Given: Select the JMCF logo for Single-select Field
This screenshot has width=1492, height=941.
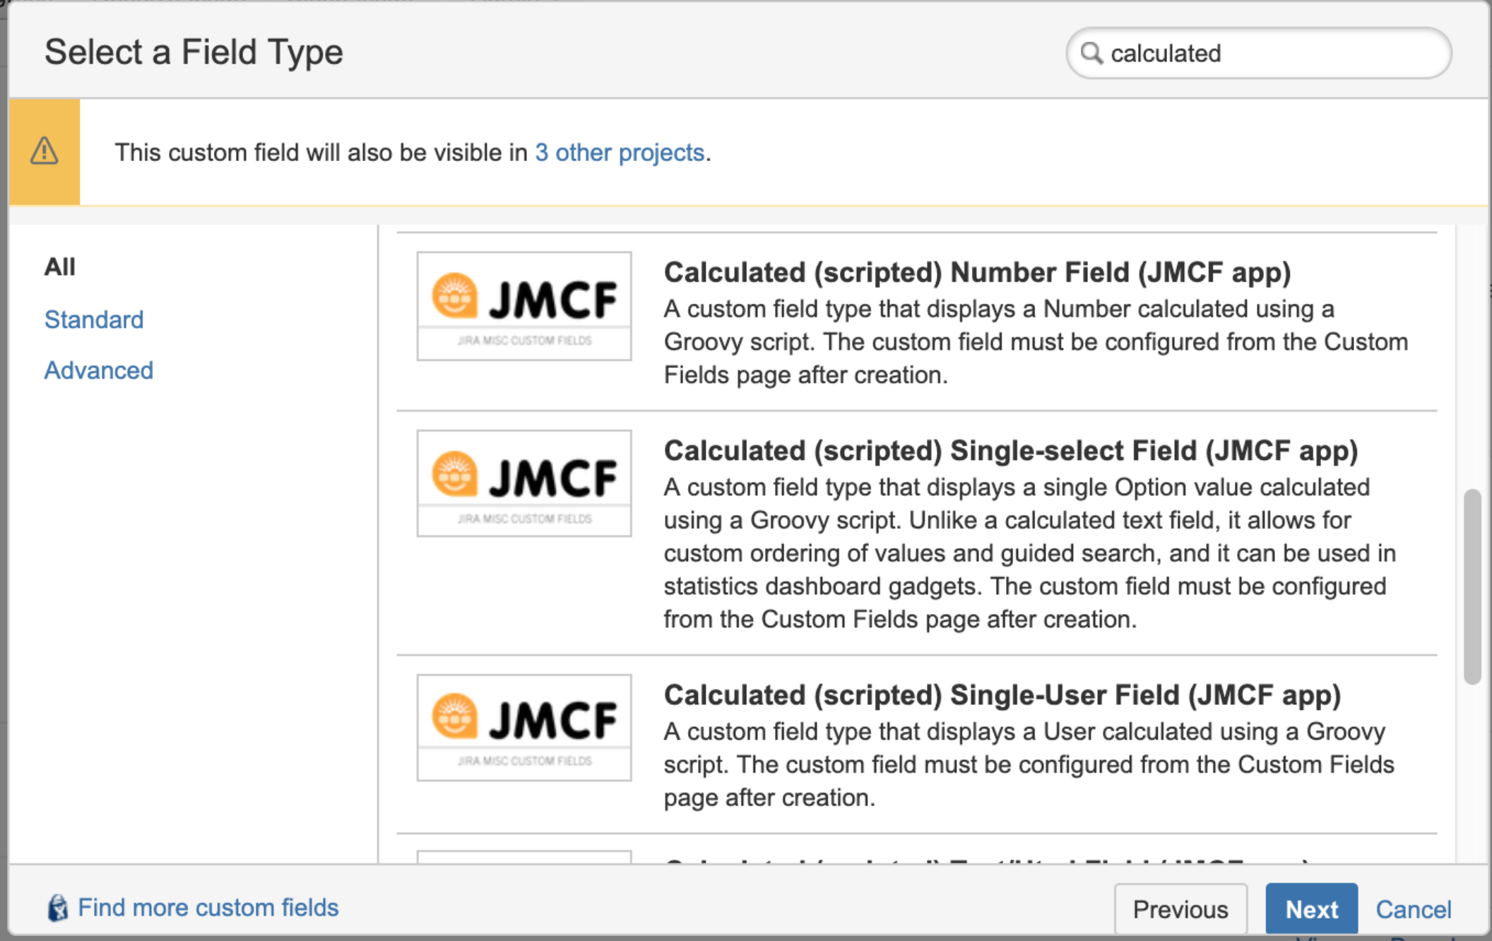Looking at the screenshot, I should [x=524, y=483].
